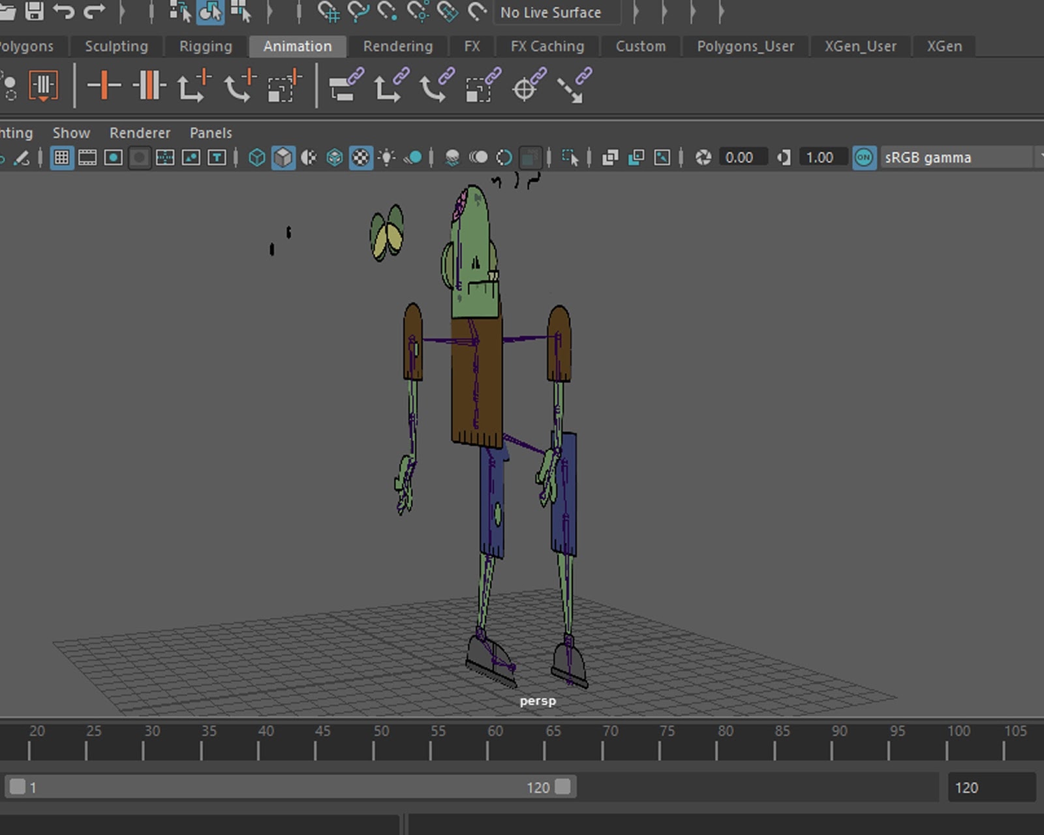
Task: Click the Save Scene floppy disk icon
Action: click(34, 11)
